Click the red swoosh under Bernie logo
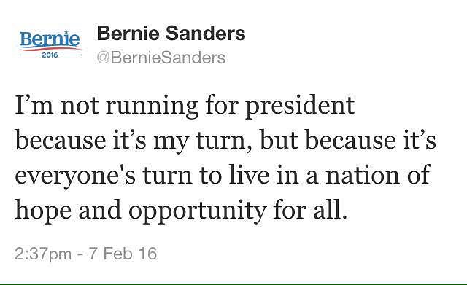Viewport: 467px width, 285px height. click(x=50, y=49)
